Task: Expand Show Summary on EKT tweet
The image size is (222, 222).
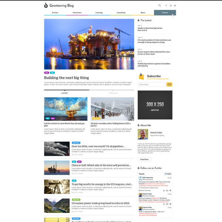Action: coord(145,191)
